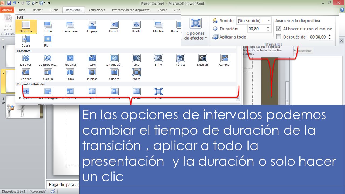Apply the Mostrar transition
Screen dimensions: 345x194
click(158, 27)
